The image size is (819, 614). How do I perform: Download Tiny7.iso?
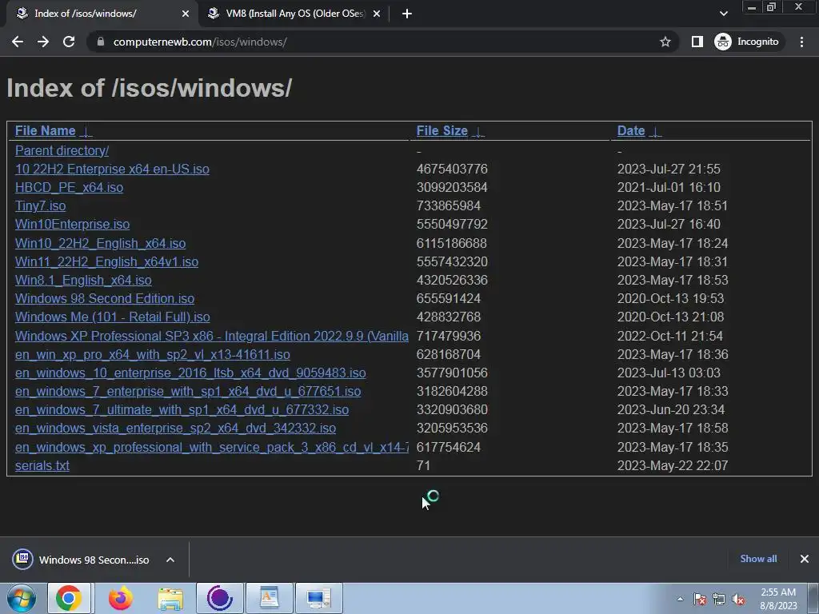pyautogui.click(x=40, y=205)
